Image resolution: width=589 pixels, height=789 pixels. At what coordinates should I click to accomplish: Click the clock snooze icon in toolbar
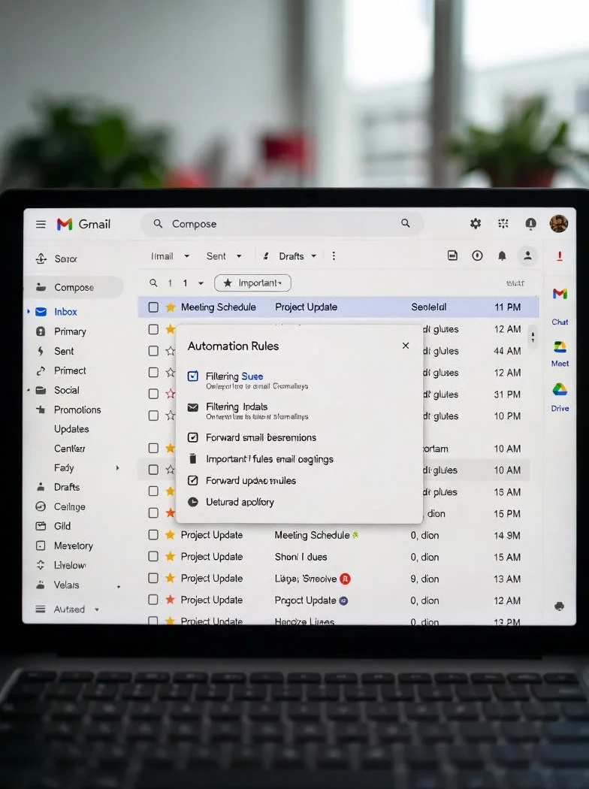pyautogui.click(x=477, y=255)
